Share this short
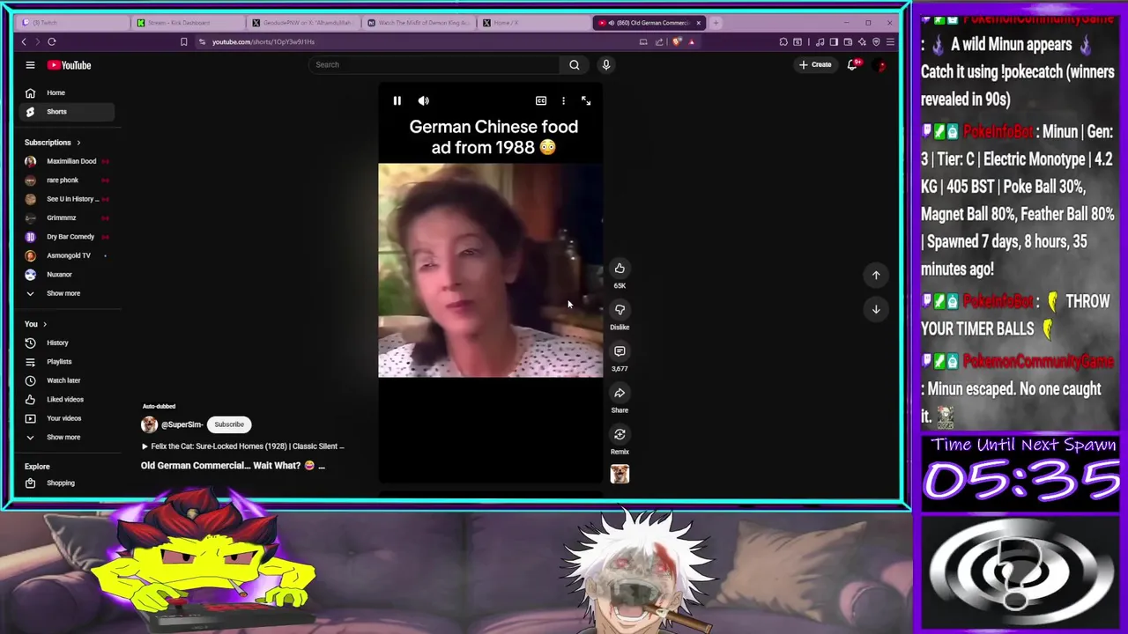The height and width of the screenshot is (634, 1128). [620, 393]
